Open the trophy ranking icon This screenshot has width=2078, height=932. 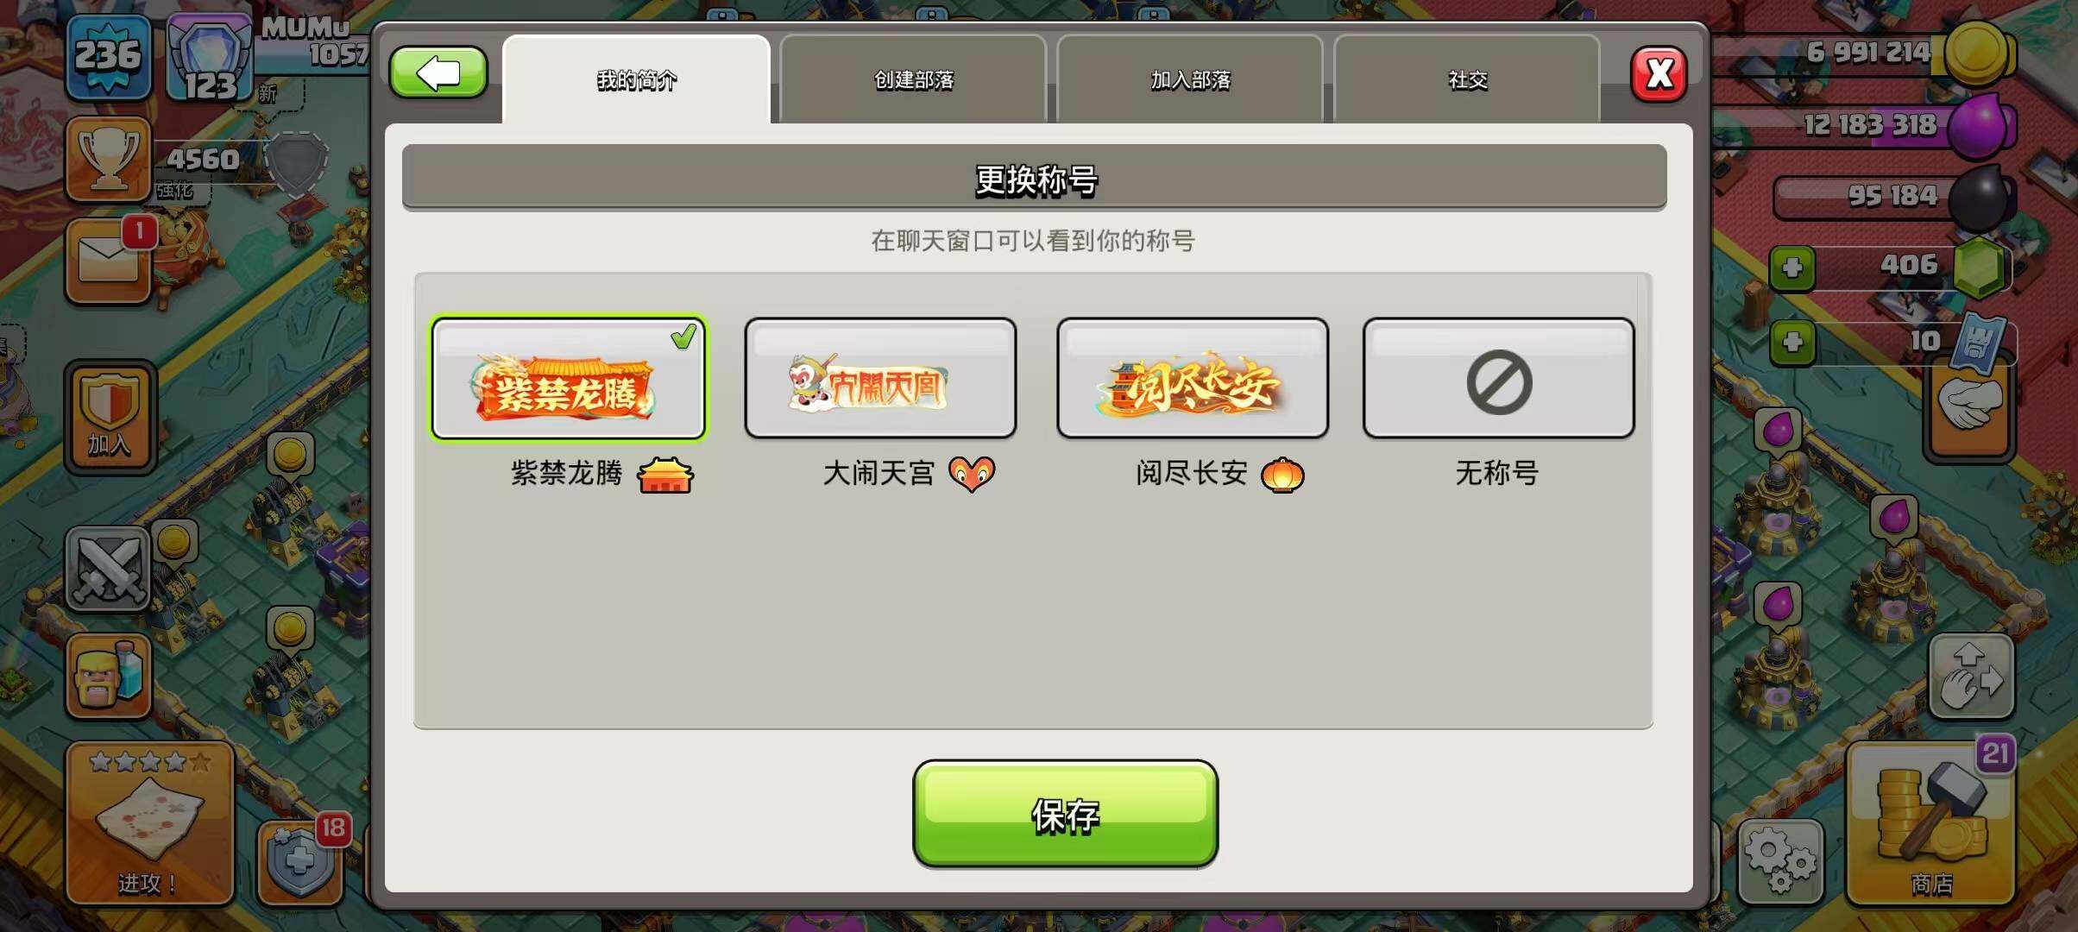tap(109, 159)
